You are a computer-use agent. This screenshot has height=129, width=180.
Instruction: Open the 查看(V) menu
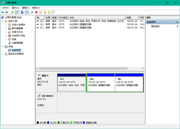[x=26, y=7]
